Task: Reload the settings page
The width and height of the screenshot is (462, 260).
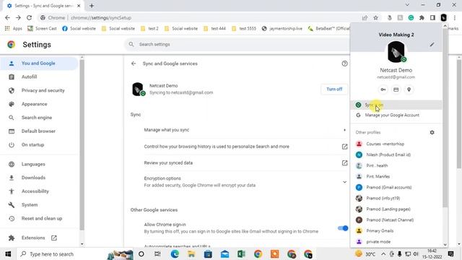Action: click(x=29, y=17)
